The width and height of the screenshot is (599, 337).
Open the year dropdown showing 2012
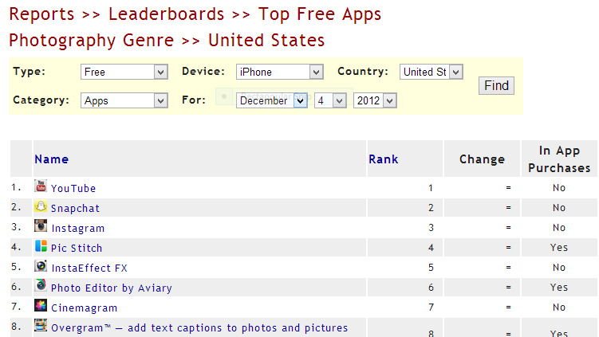pos(375,100)
